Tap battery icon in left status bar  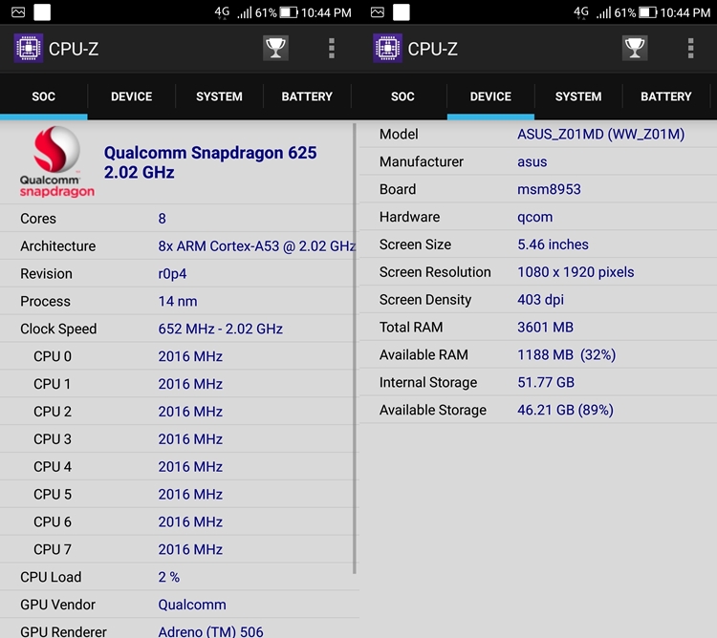[x=289, y=12]
